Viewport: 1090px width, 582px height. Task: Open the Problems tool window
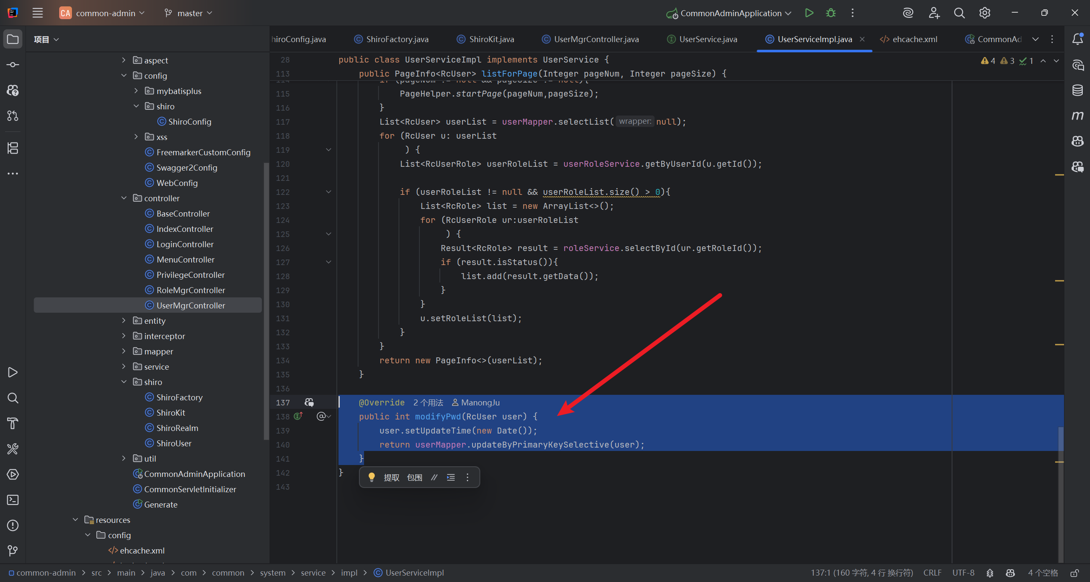point(13,525)
